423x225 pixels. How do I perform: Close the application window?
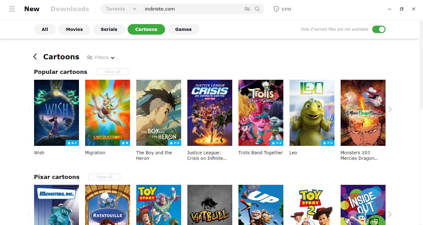point(414,9)
